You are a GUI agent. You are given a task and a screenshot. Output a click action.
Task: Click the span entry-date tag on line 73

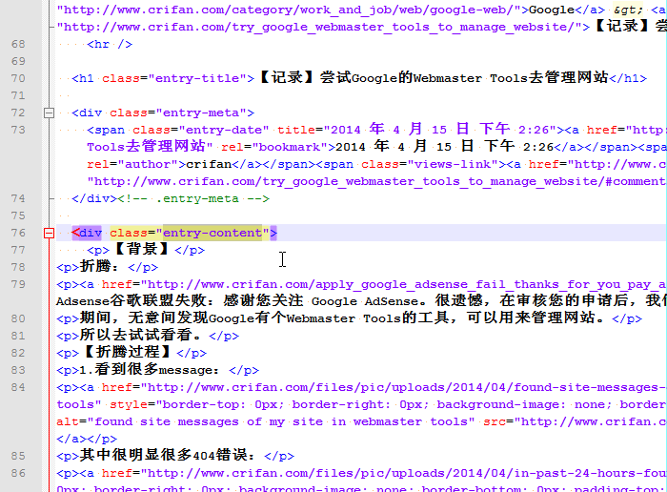178,130
